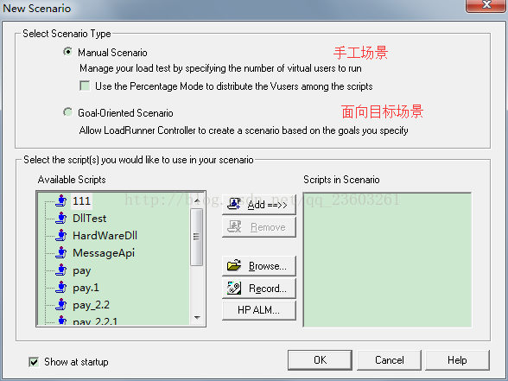508x381 pixels.
Task: Select the Goal-Oriented Scenario radio button
Action: tap(67, 112)
